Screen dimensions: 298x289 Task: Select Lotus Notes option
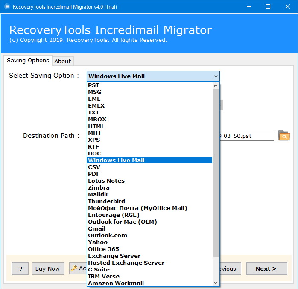click(149, 181)
